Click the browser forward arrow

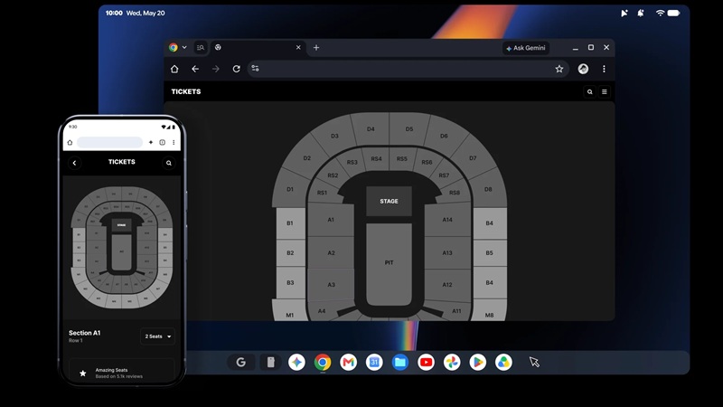(x=216, y=69)
